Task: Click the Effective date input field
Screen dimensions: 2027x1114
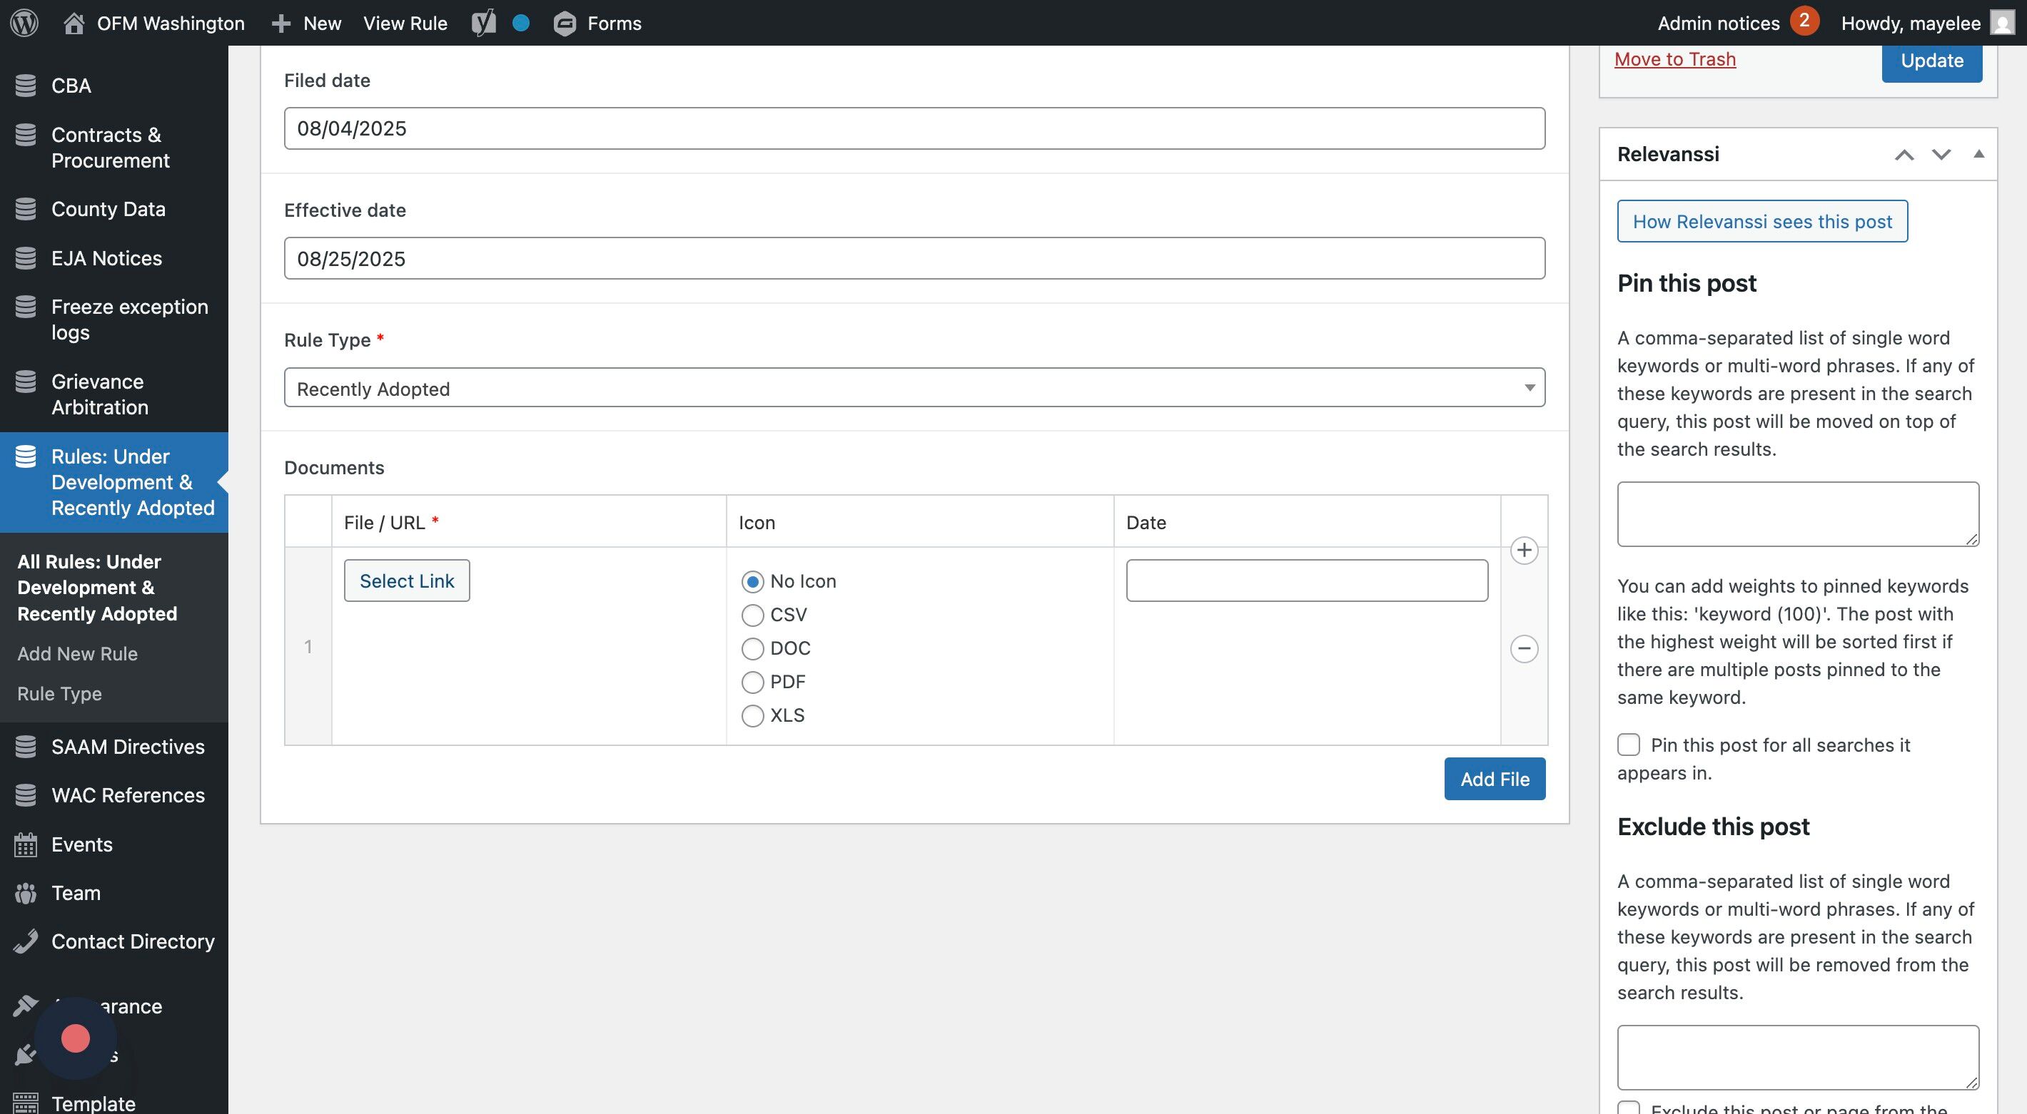Action: (914, 259)
